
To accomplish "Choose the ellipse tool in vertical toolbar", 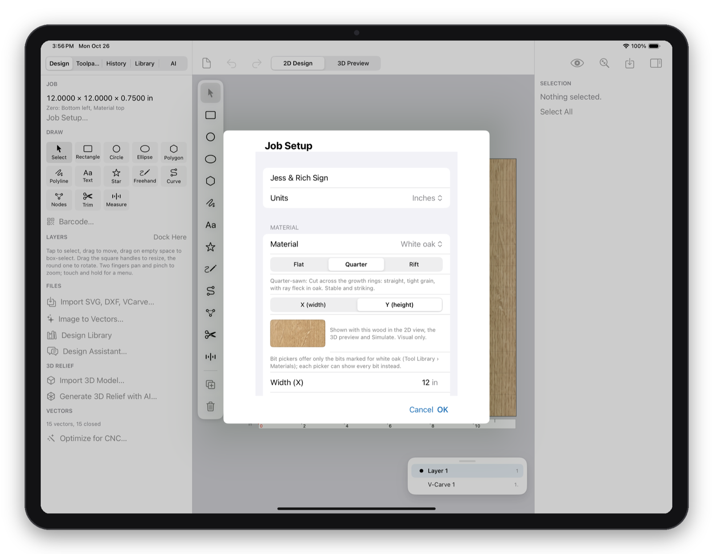I will click(x=210, y=159).
